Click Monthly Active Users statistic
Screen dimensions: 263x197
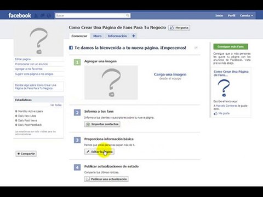pyautogui.click(x=29, y=111)
